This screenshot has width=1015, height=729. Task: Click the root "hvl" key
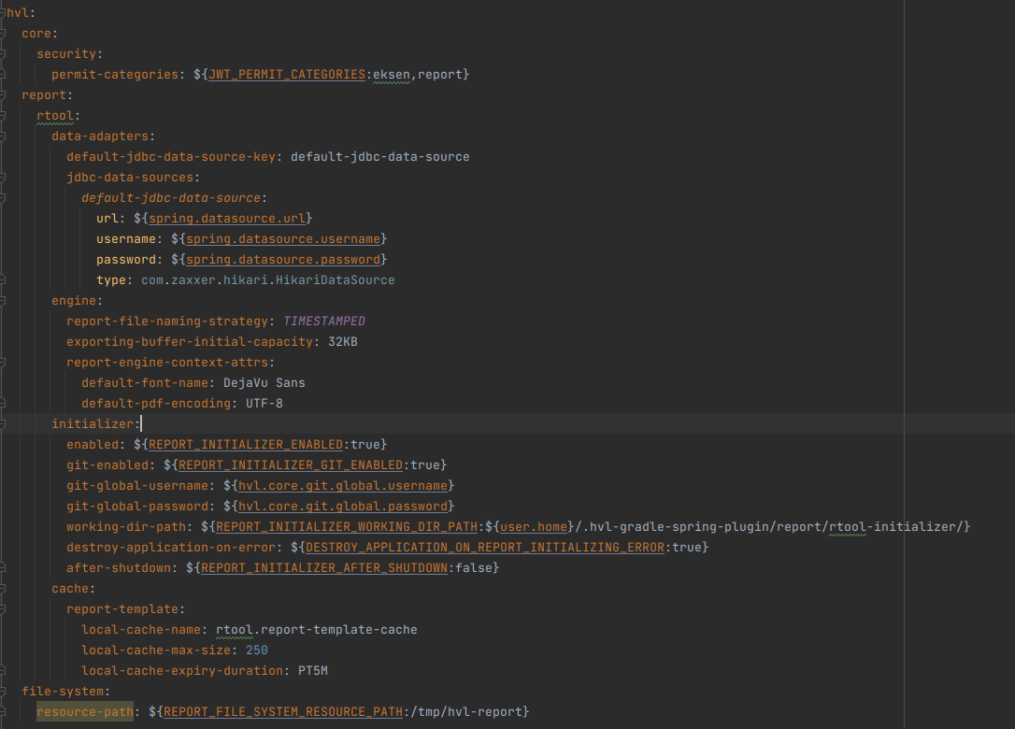(x=18, y=13)
